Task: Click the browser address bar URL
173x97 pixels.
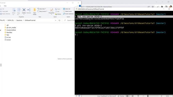Action: 97,7
